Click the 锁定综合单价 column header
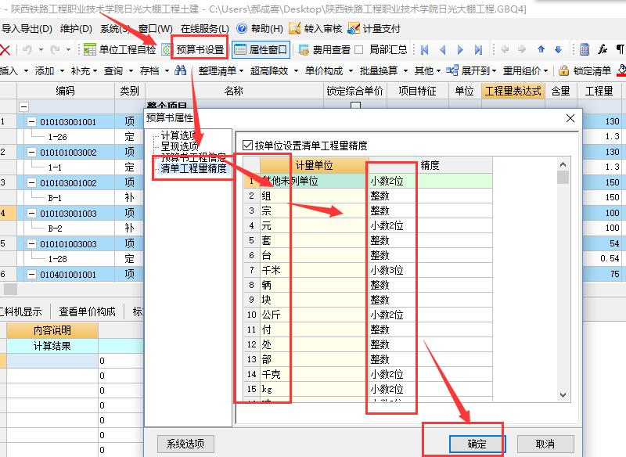This screenshot has width=626, height=457. (355, 91)
